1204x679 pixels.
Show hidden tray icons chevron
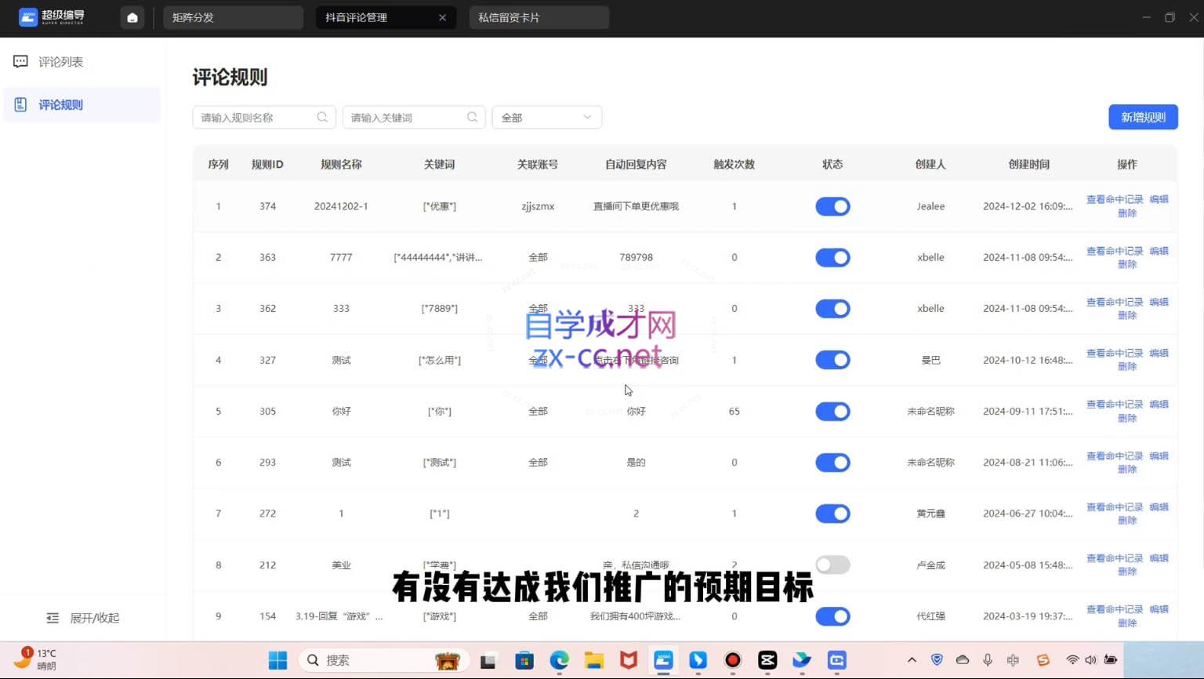(912, 660)
